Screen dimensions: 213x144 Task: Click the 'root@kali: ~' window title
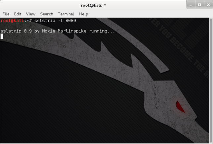(93, 5)
